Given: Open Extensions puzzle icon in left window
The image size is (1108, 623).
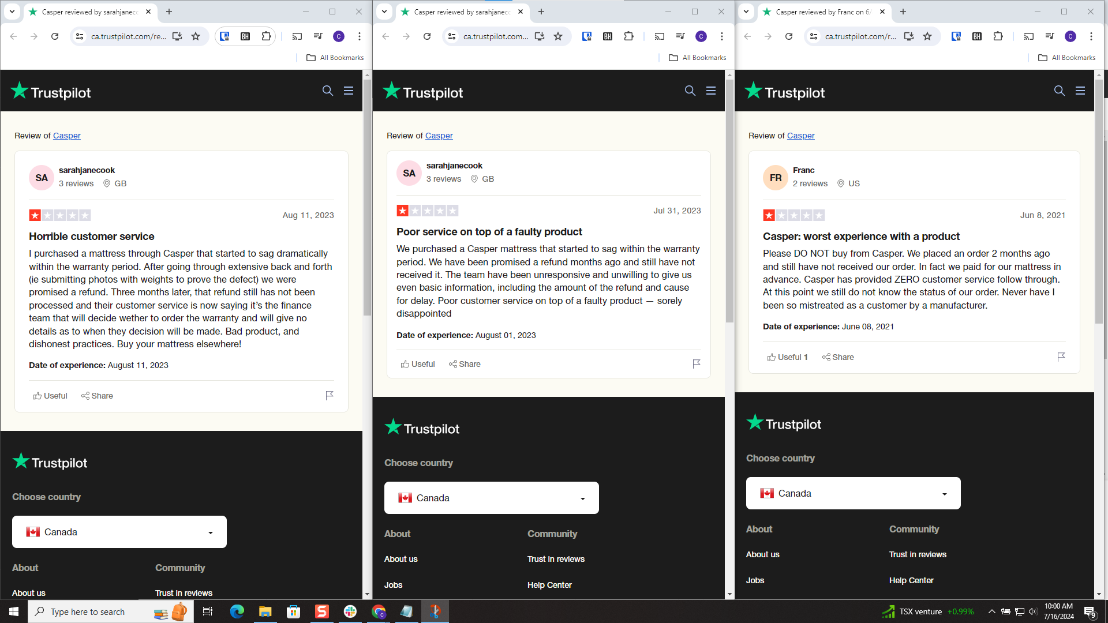Looking at the screenshot, I should [266, 36].
